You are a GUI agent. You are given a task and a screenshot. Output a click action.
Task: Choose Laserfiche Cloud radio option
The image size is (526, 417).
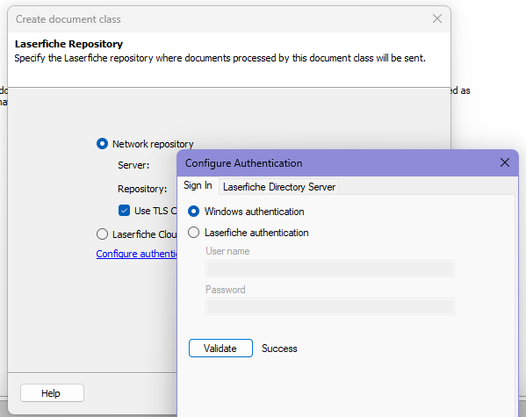(102, 234)
